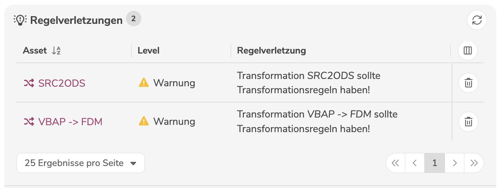Click the Asset sort A-Z icon
The image size is (504, 188).
click(56, 50)
